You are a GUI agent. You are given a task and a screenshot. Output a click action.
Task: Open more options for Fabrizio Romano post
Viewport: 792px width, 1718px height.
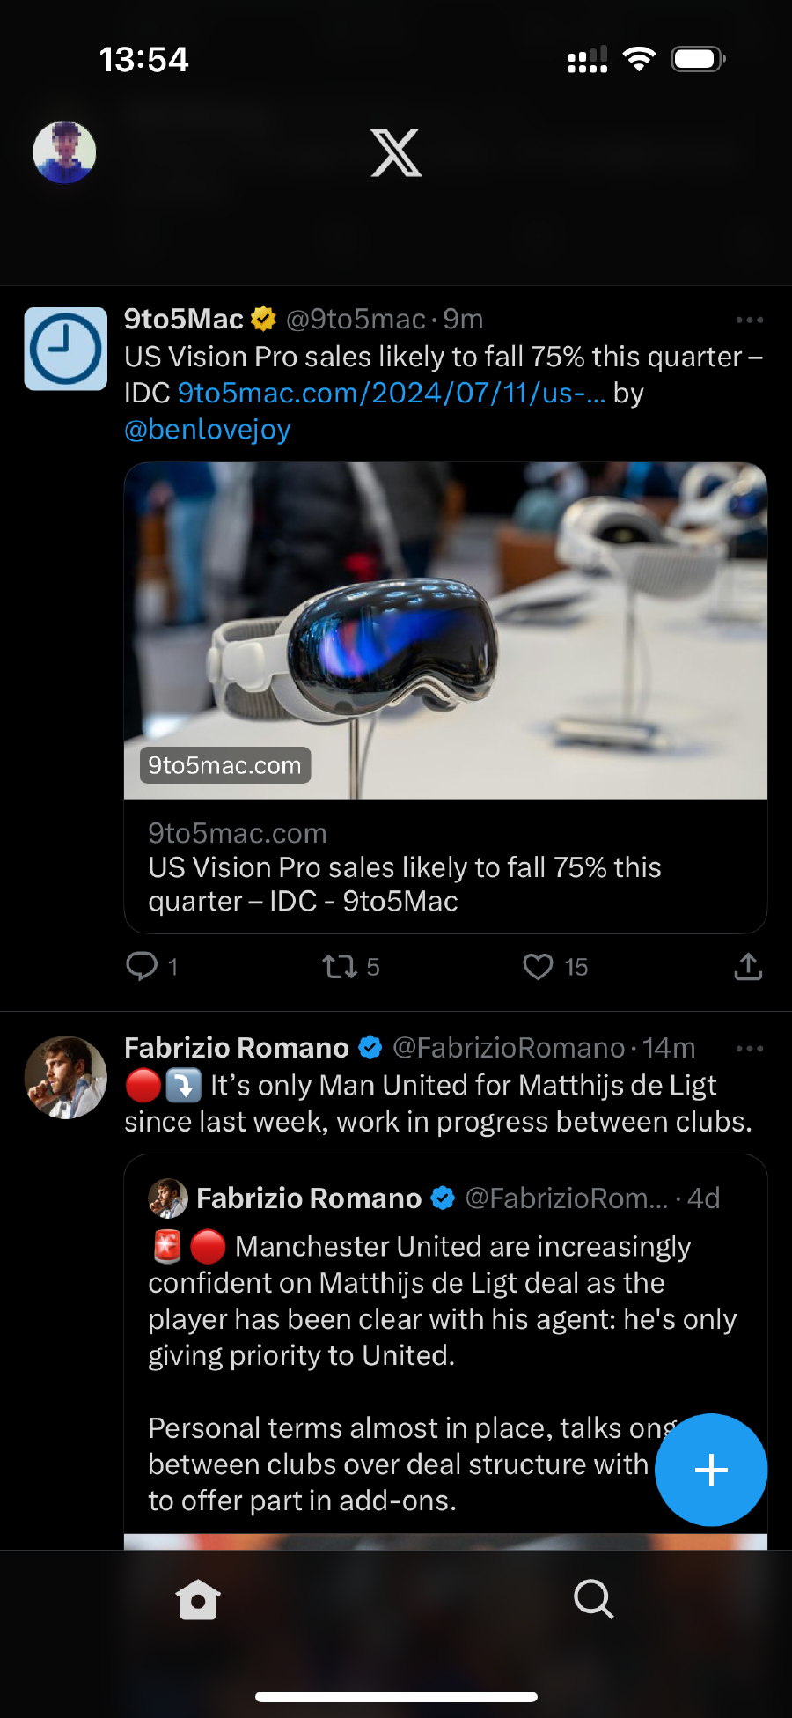click(x=749, y=1049)
